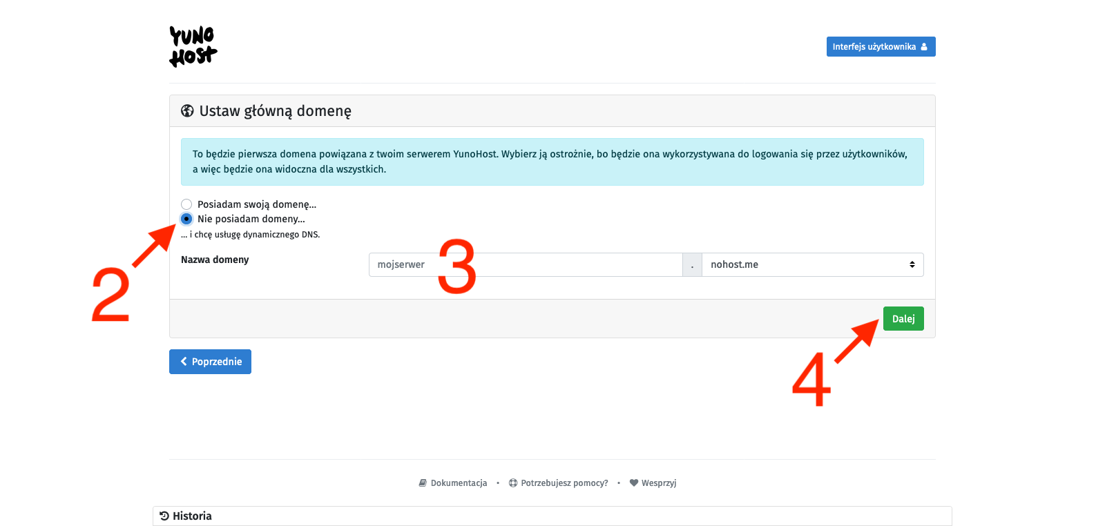Viewport: 1105px width, 526px height.
Task: Click the heart icon next to Wesprzyj
Action: click(x=634, y=483)
